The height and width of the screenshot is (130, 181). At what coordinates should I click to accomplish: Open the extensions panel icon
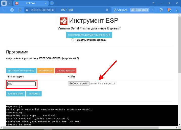point(161,10)
